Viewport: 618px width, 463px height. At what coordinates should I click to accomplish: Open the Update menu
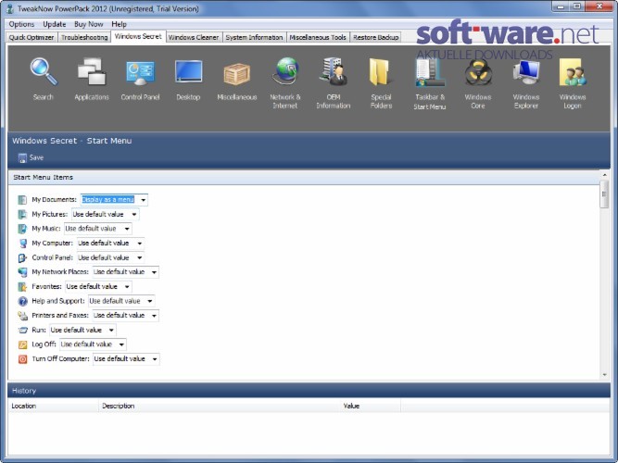coord(55,24)
